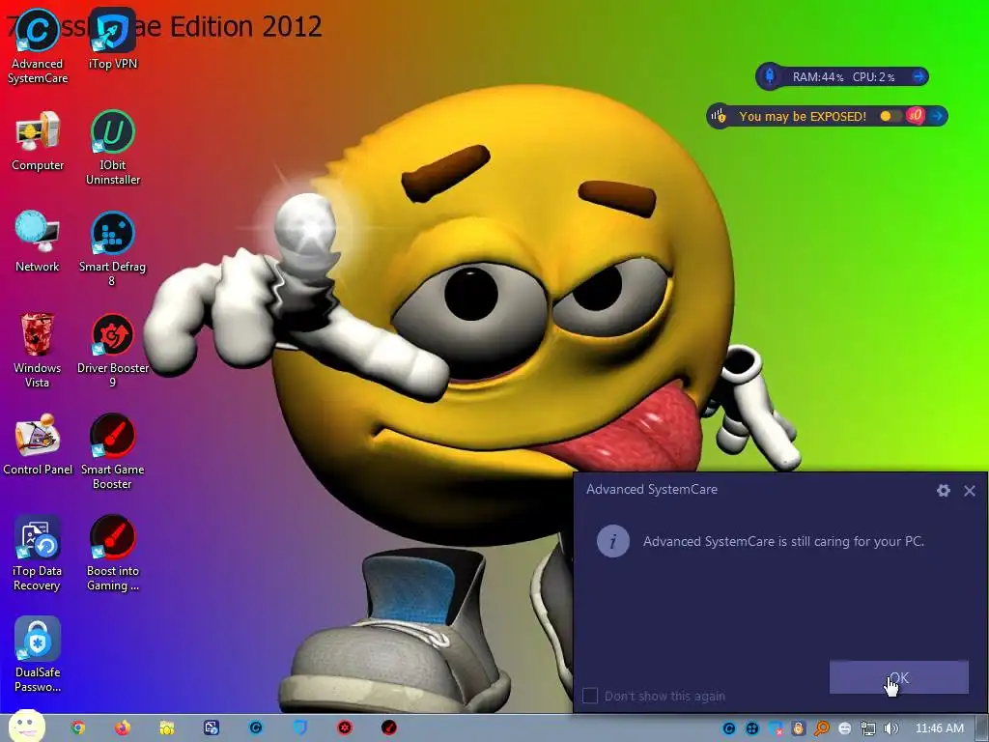Open the volume speaker tray icon
The height and width of the screenshot is (742, 989).
[891, 728]
